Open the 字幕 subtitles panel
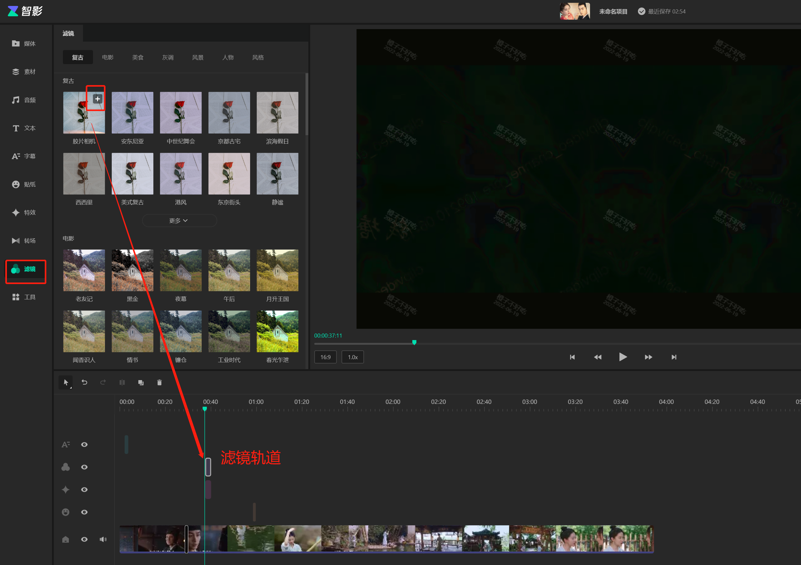Image resolution: width=801 pixels, height=565 pixels. [24, 156]
